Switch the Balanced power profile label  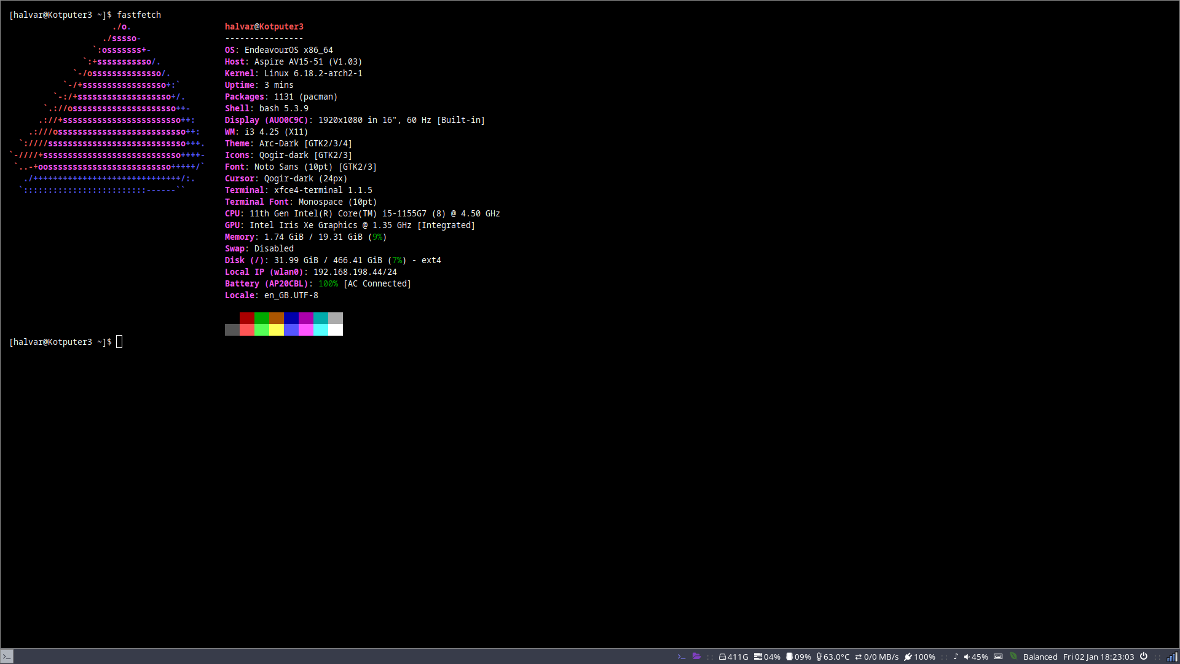tap(1040, 657)
